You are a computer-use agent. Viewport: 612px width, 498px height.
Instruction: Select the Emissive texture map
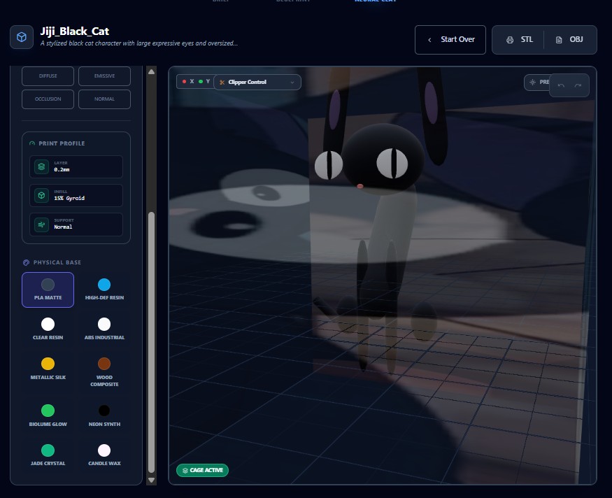tap(104, 76)
